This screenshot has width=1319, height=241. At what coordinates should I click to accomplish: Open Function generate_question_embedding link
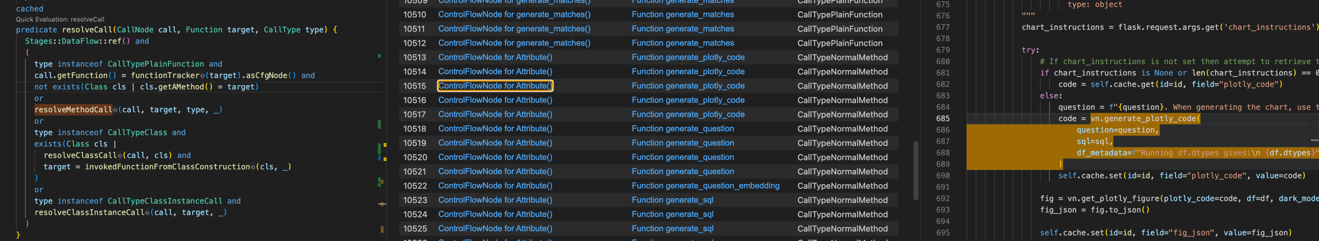(x=706, y=186)
